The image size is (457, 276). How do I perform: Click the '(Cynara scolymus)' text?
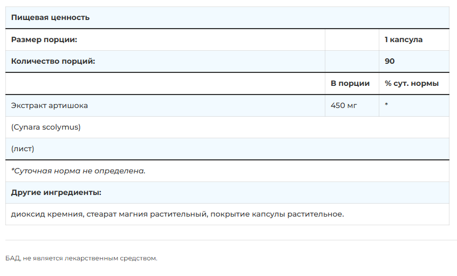pos(46,127)
